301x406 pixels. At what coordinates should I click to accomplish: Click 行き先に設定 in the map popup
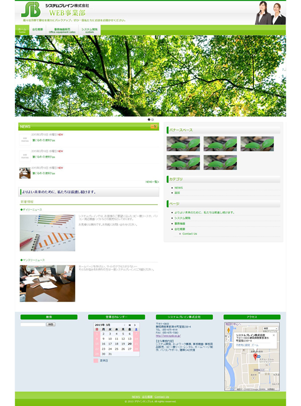[243, 345]
